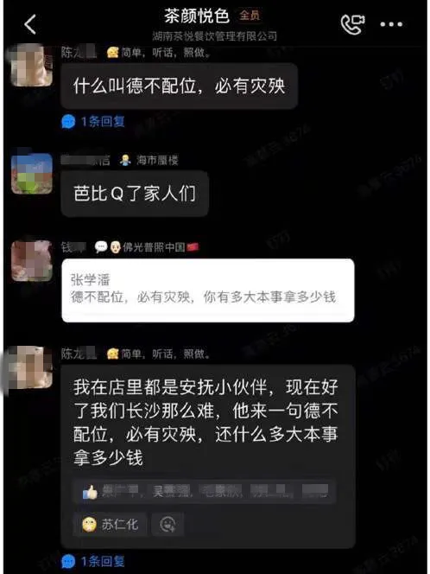The image size is (430, 574).
Task: Open 茶颜悦色 group title details
Action: click(x=197, y=16)
